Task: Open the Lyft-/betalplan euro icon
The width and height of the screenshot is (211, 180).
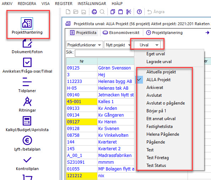Action: click(27, 140)
